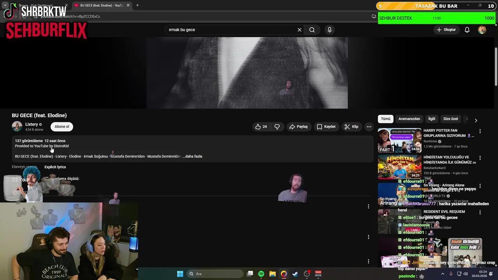The image size is (498, 280).
Task: Click the Oluştur create button
Action: point(446,30)
